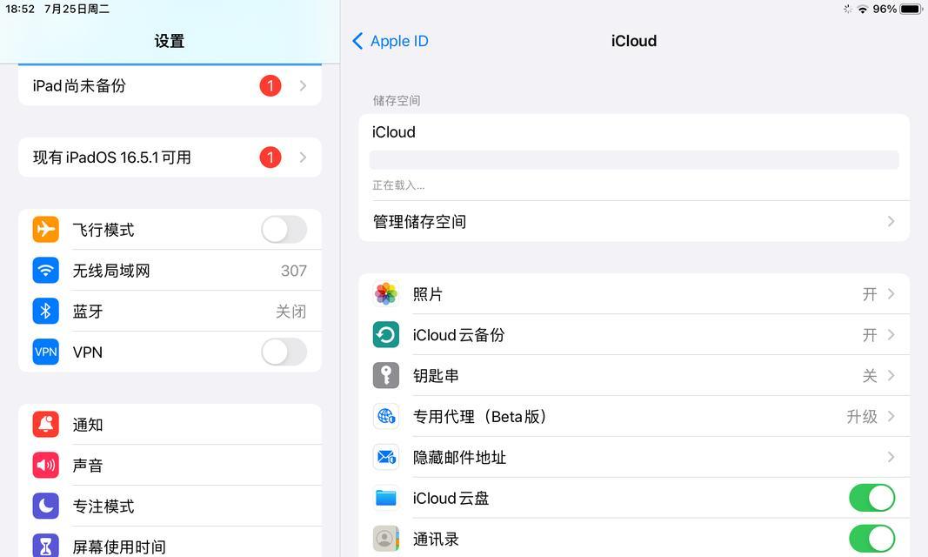Tap the Wi-Fi icon beside 无线局域网
This screenshot has height=557, width=928.
pyautogui.click(x=45, y=271)
